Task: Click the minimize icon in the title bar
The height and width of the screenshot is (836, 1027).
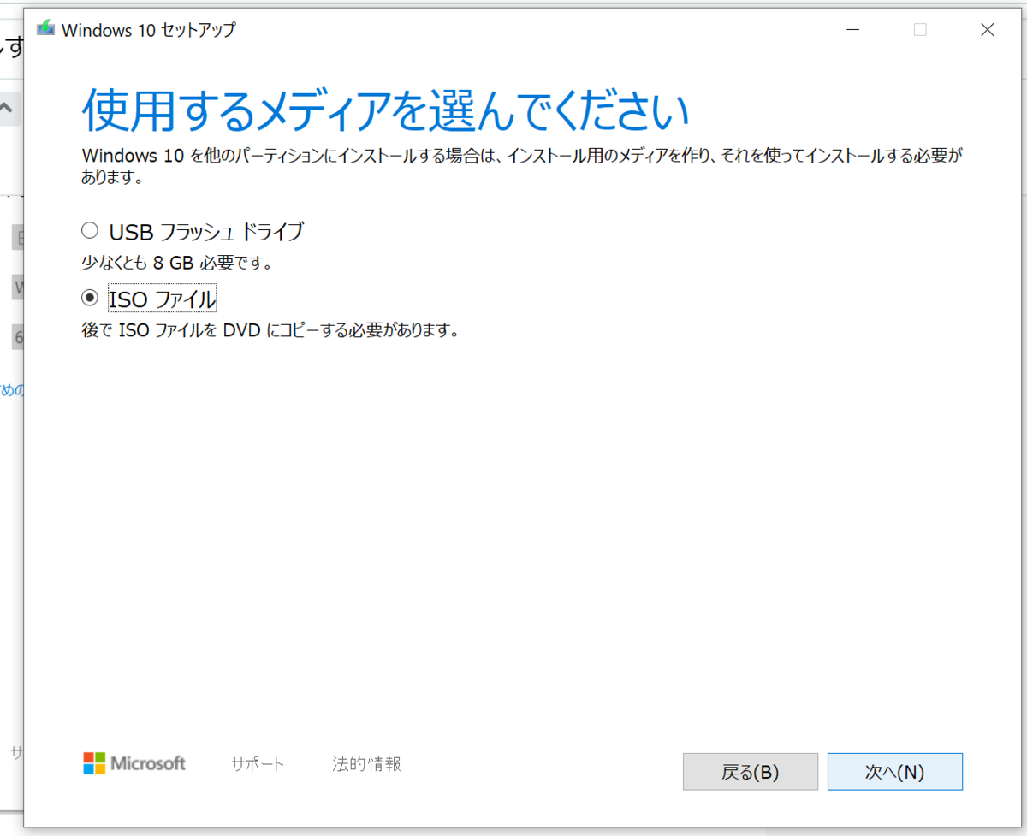Action: 852,29
